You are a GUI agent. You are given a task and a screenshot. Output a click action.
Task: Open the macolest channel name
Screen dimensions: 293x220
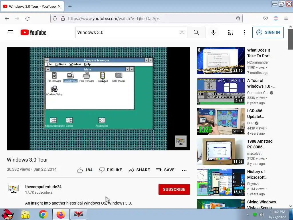(x=254, y=154)
